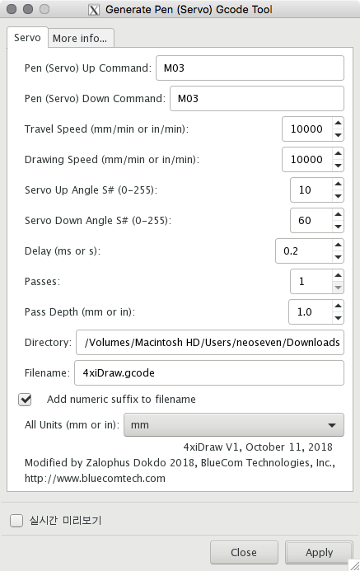Viewport: 360px width, 571px height.
Task: Click the Directory path field
Action: [210, 342]
